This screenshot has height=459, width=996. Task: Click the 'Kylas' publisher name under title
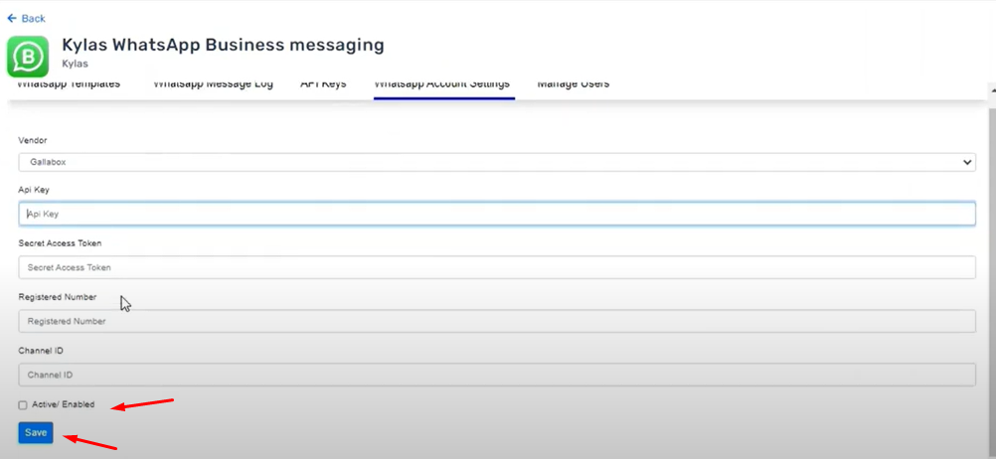(x=75, y=65)
